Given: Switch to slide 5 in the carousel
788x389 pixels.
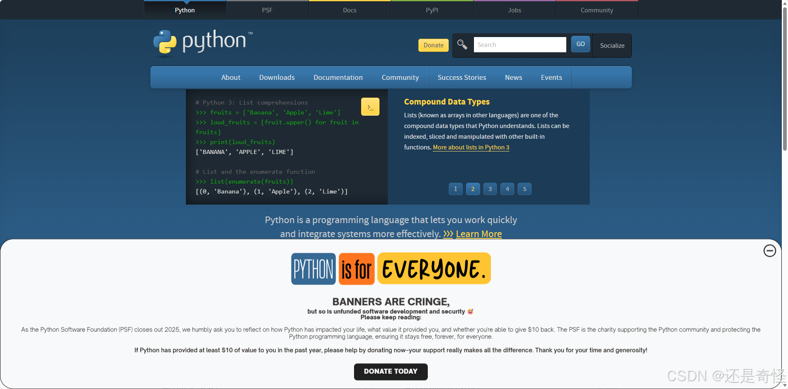Looking at the screenshot, I should pyautogui.click(x=525, y=189).
